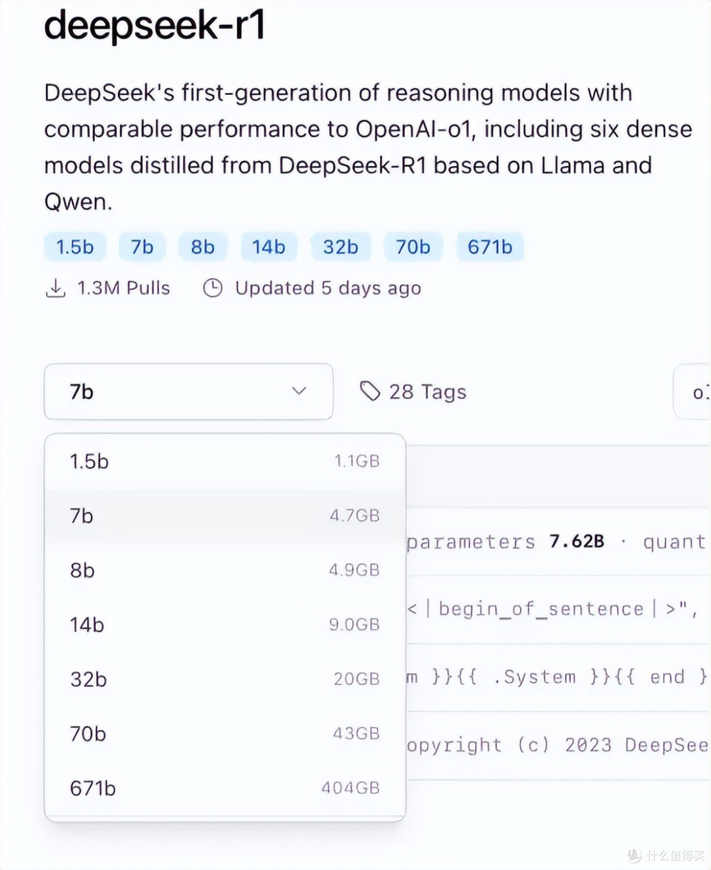Click the clock icon next to update time
The image size is (711, 870).
coord(212,287)
